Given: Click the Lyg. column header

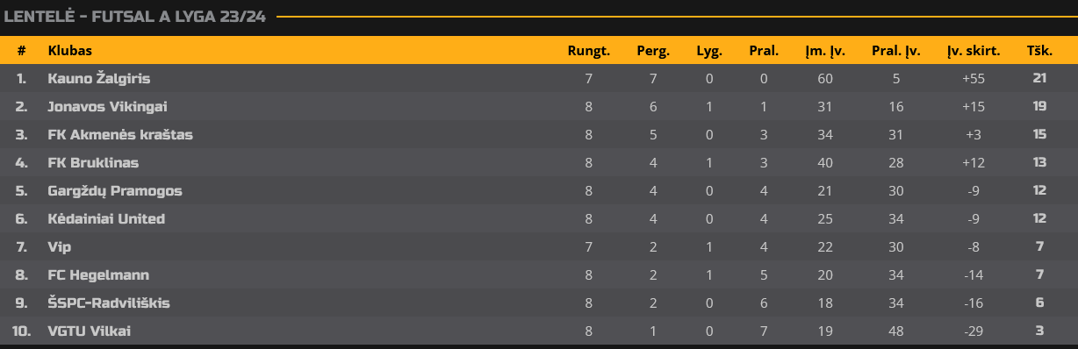Looking at the screenshot, I should [x=709, y=51].
